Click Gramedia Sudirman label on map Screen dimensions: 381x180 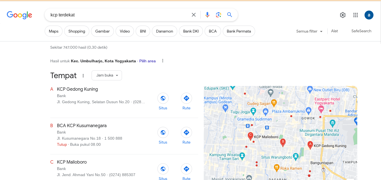click(x=254, y=119)
